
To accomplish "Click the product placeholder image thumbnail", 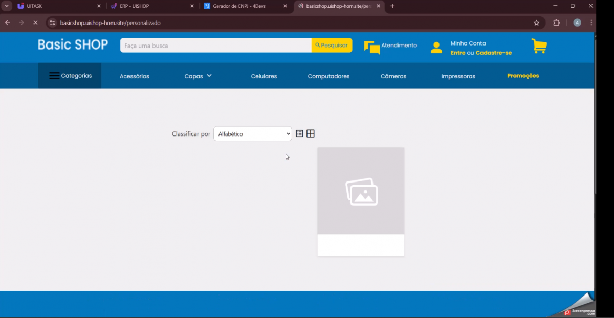I will tap(361, 191).
